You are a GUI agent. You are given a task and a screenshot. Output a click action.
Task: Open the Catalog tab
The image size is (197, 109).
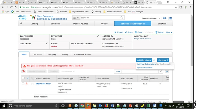pos(34,24)
